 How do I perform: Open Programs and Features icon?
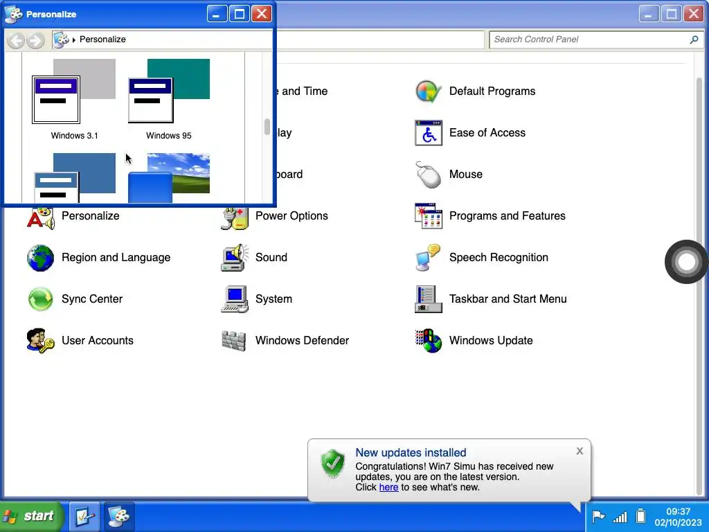[428, 216]
